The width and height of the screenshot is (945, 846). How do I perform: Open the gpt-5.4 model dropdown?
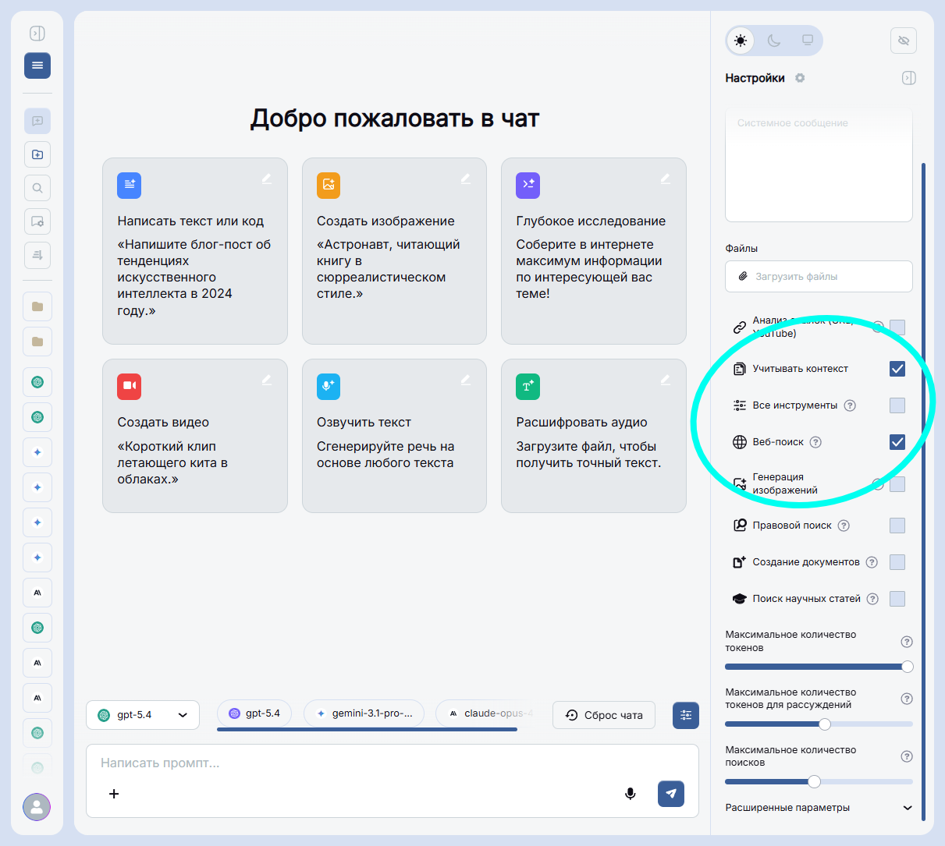pos(143,715)
